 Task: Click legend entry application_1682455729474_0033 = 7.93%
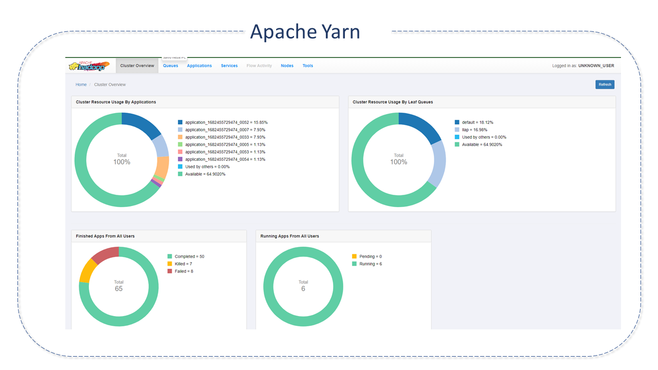point(225,137)
